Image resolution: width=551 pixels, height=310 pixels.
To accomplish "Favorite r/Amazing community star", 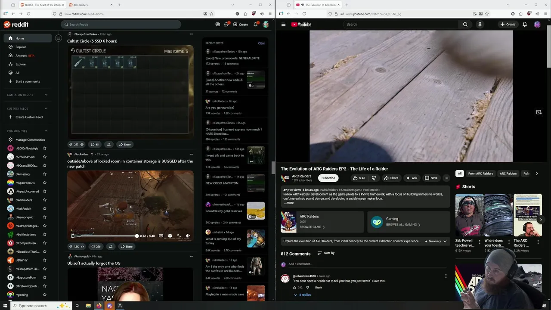I will tap(45, 174).
